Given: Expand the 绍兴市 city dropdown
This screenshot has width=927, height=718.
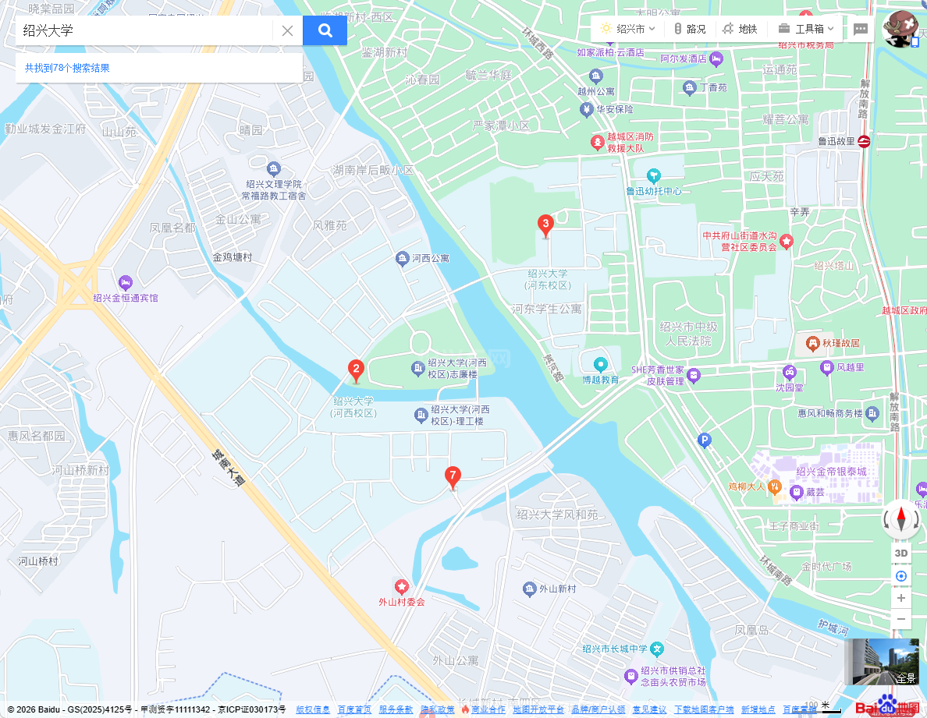Looking at the screenshot, I should [628, 29].
